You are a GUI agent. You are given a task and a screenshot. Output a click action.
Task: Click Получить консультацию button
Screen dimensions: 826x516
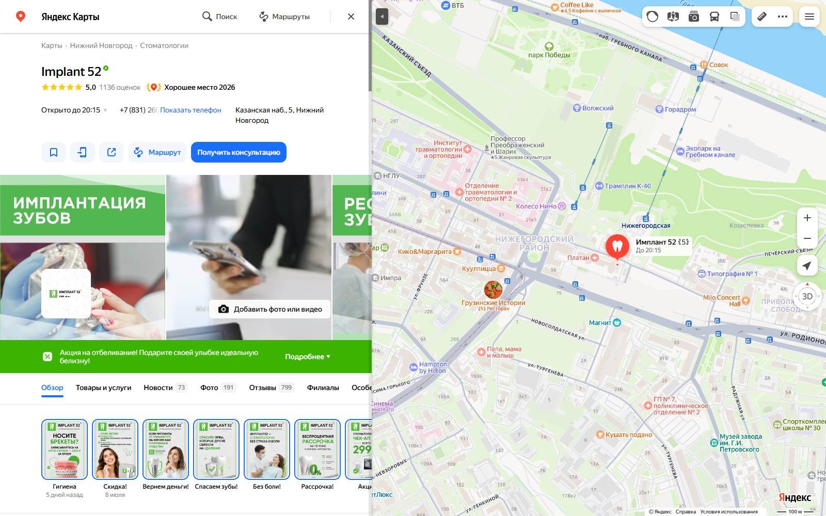[x=239, y=152]
